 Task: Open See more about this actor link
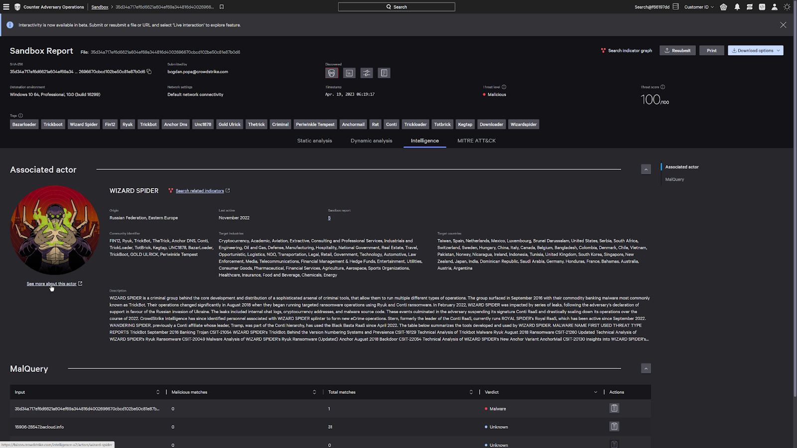pos(54,284)
